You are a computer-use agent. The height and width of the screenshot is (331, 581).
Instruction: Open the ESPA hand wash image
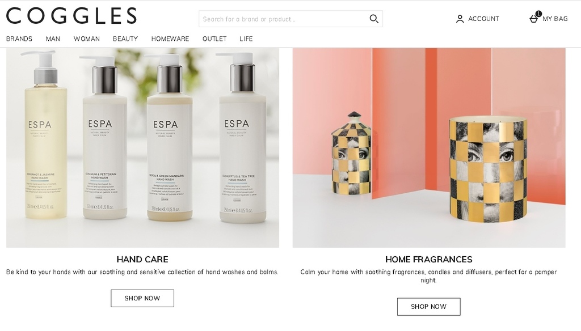(142, 147)
